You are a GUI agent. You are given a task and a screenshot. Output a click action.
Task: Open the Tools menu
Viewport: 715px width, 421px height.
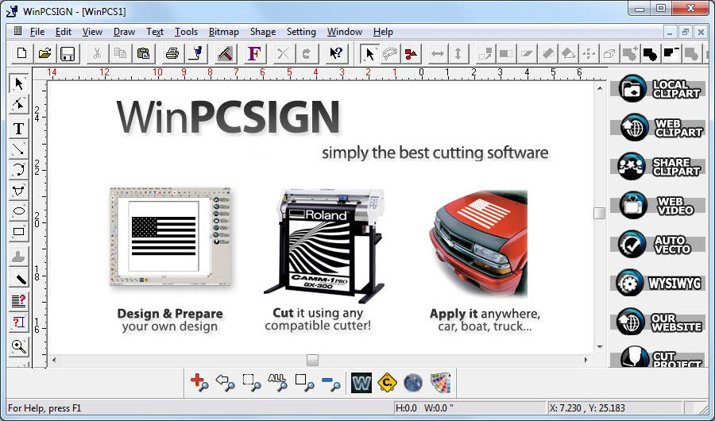tap(186, 32)
